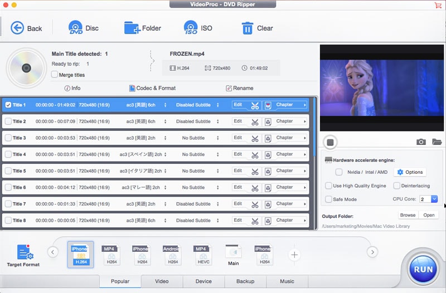Image resolution: width=446 pixels, height=293 pixels.
Task: Stop preview playback
Action: tap(330, 142)
